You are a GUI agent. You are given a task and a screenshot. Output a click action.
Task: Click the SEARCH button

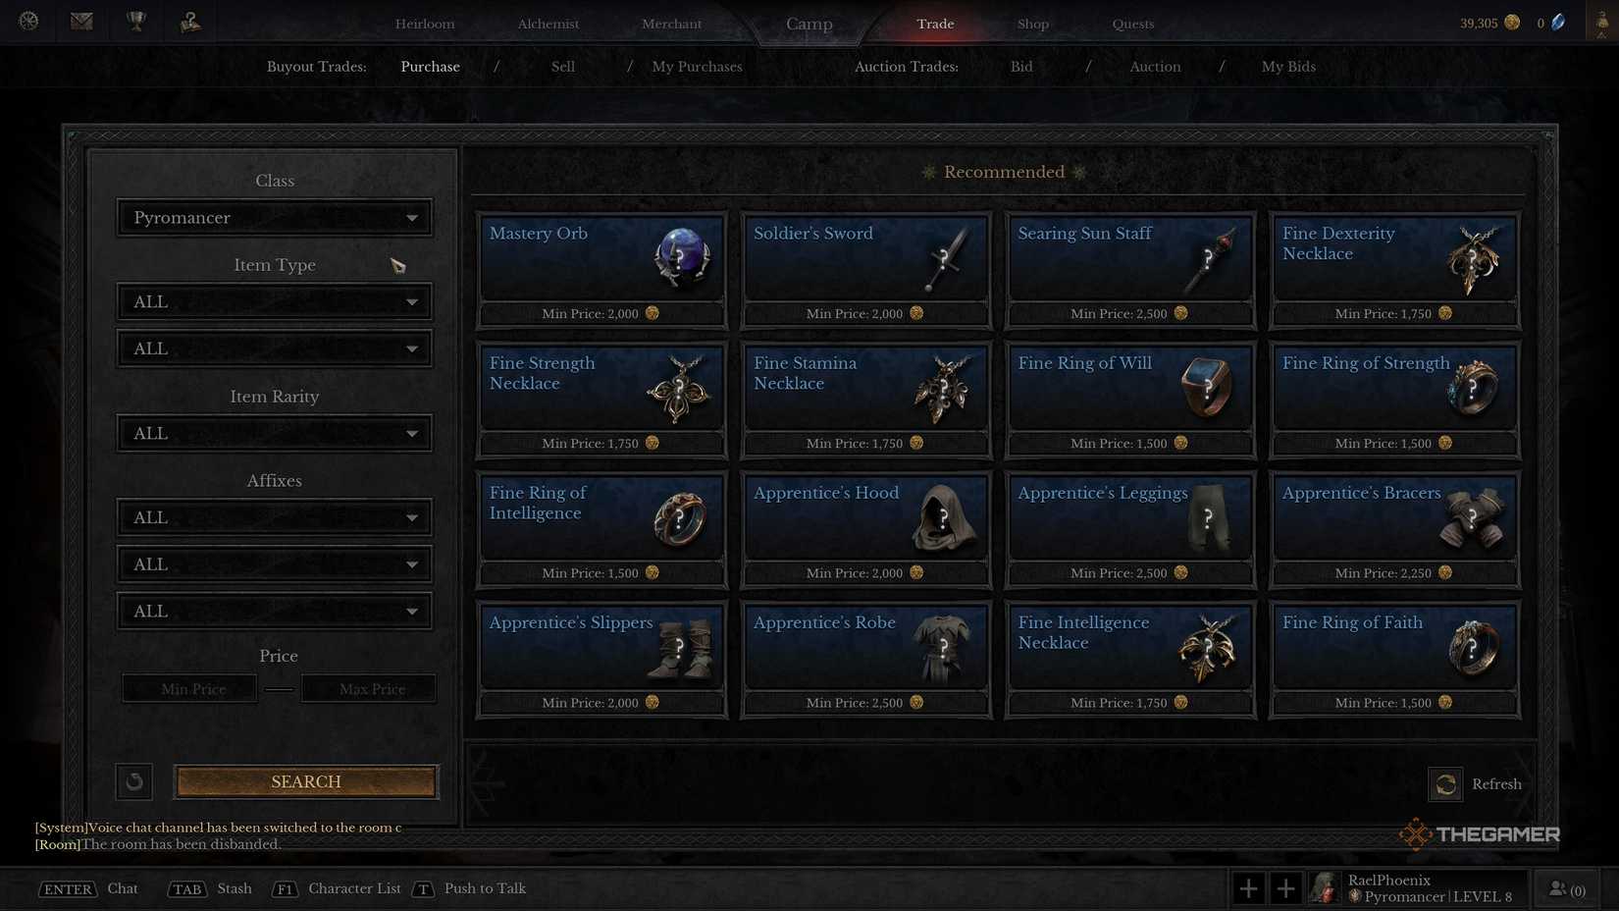tap(306, 781)
